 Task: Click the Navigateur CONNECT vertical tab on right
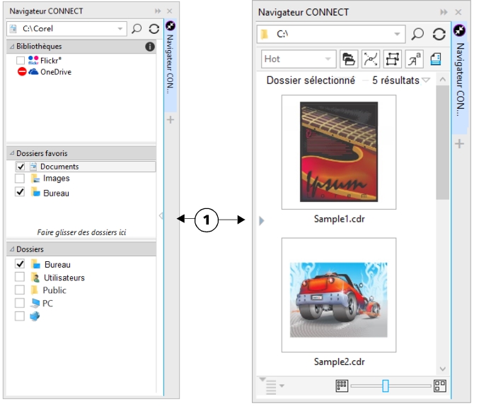click(459, 78)
